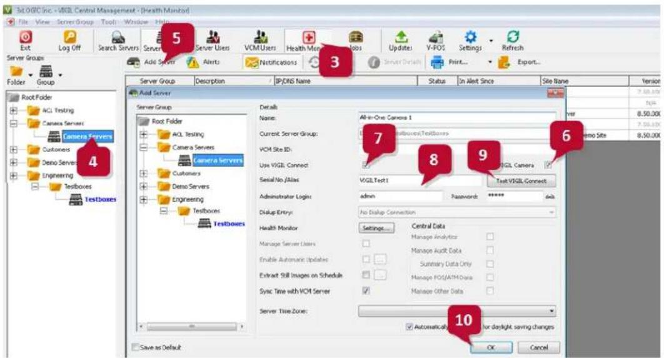
Task: Open the Dialup Entry dropdown
Action: (x=457, y=212)
